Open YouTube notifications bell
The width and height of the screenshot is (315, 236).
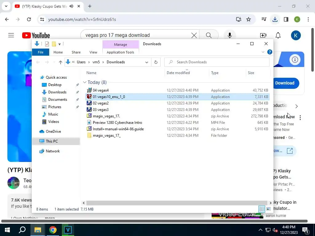click(x=278, y=35)
